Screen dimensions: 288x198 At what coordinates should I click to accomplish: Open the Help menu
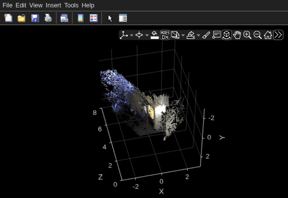(88, 5)
